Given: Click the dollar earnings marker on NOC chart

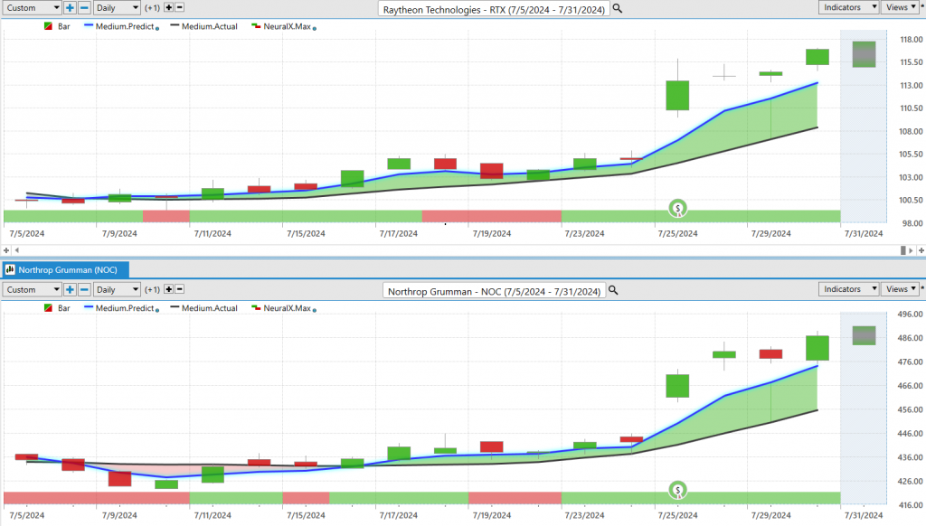Looking at the screenshot, I should (x=677, y=490).
